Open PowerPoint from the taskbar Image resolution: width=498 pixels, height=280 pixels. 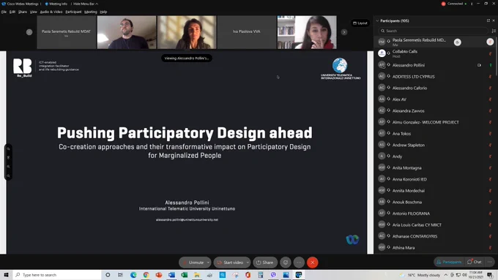159,275
